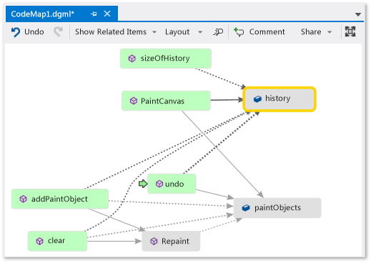
Task: Click the Share button label
Action: coord(311,32)
